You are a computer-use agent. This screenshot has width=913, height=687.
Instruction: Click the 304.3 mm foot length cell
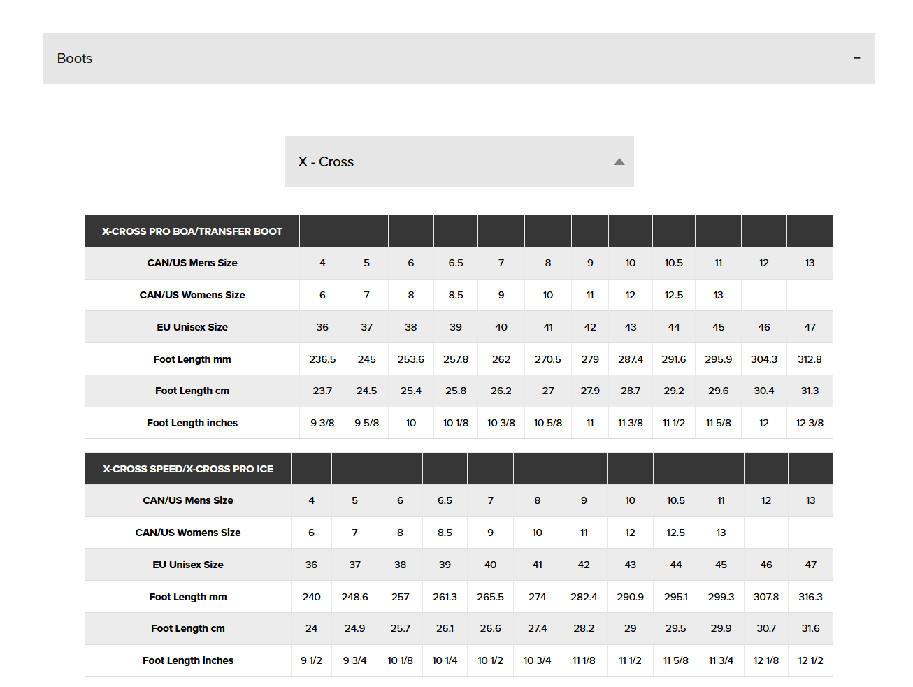(x=764, y=359)
